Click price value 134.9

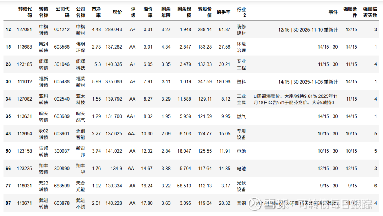[x=116, y=169]
